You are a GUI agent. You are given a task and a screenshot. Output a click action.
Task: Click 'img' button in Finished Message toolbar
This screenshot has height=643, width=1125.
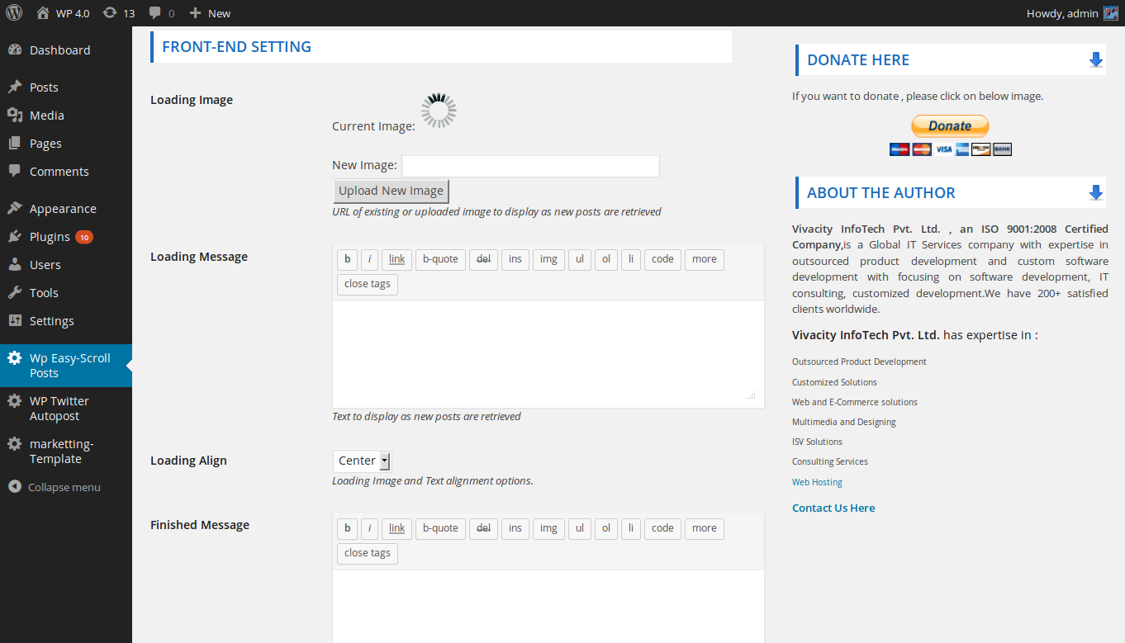point(548,529)
